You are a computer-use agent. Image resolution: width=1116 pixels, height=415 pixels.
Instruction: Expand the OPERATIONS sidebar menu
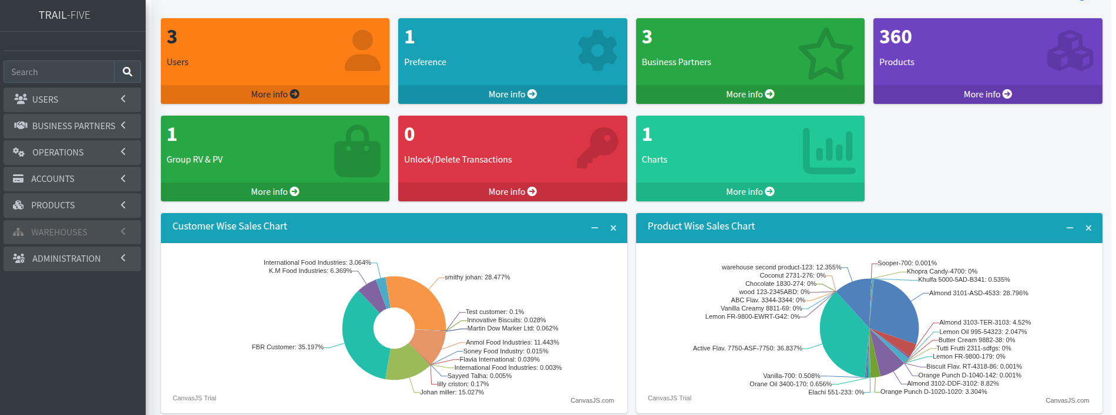pyautogui.click(x=72, y=152)
